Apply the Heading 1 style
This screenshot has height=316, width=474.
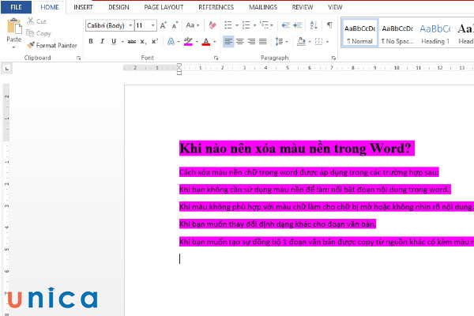434,32
